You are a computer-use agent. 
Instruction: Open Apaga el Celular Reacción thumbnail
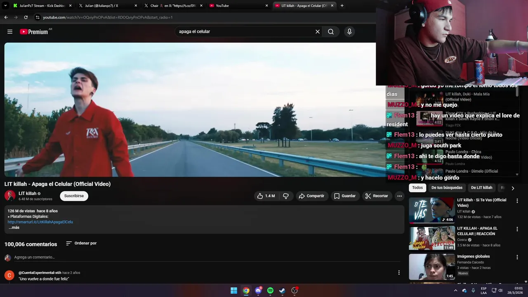tap(432, 238)
